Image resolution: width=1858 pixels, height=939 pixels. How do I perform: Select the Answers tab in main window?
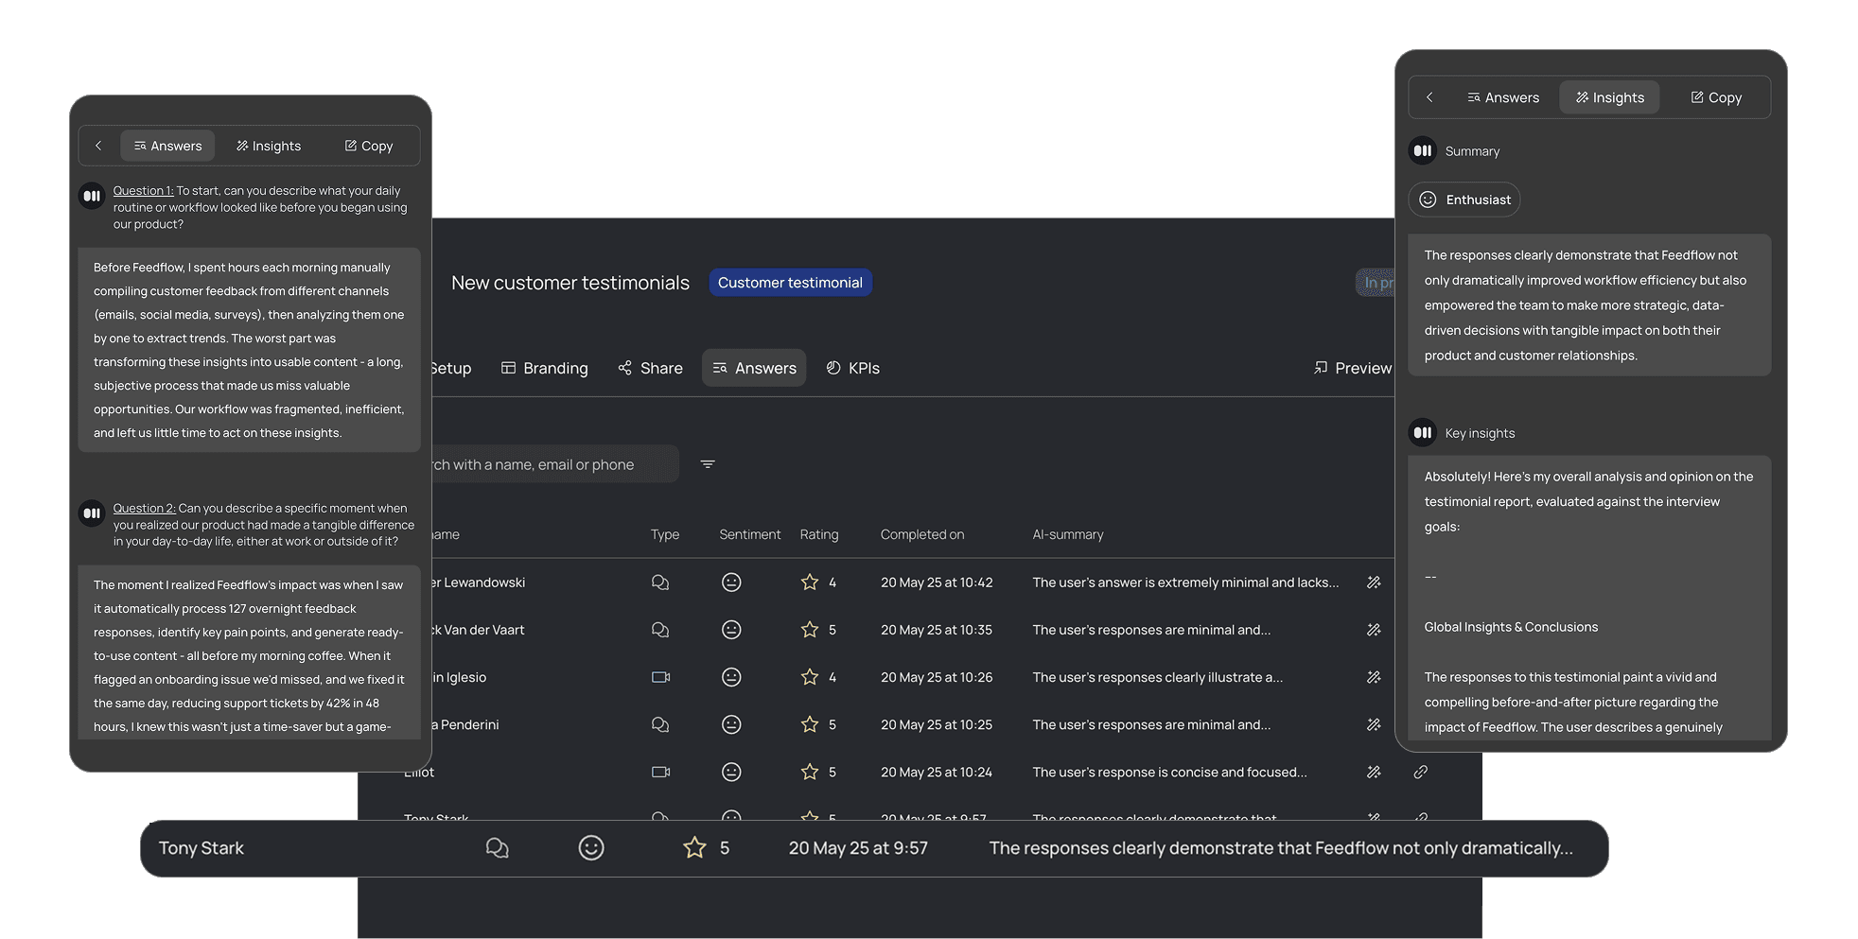(x=754, y=368)
